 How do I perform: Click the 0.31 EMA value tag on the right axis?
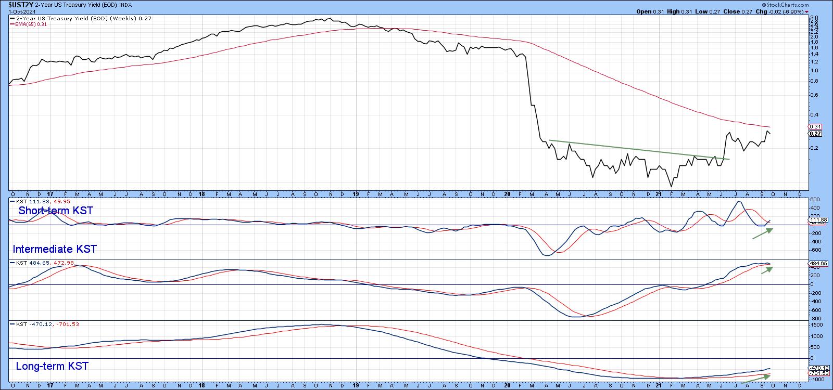pyautogui.click(x=815, y=127)
